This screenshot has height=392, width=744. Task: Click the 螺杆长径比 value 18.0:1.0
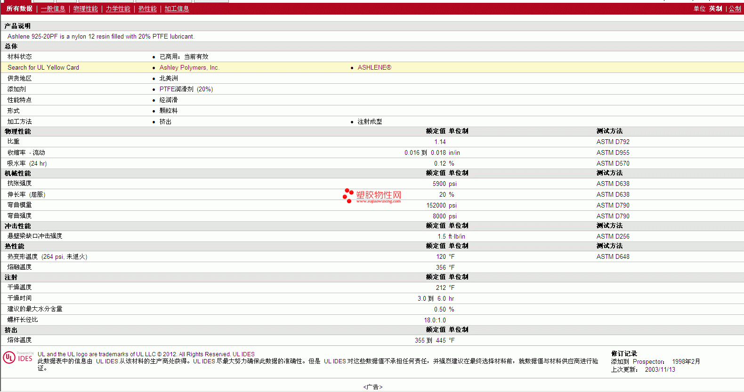click(x=435, y=320)
